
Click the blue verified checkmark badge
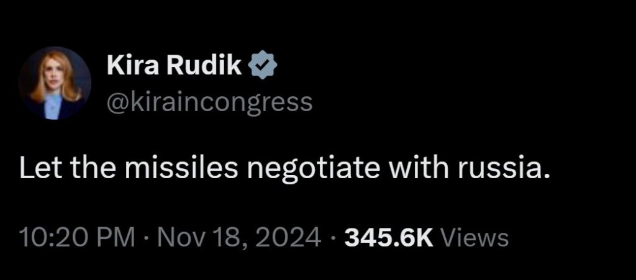260,65
